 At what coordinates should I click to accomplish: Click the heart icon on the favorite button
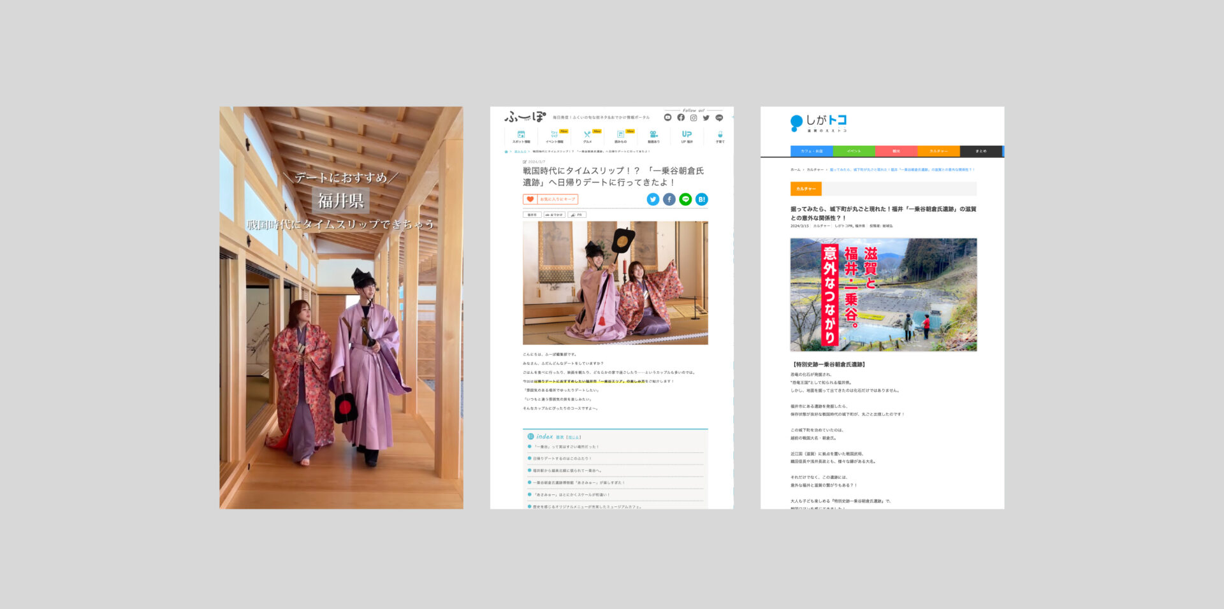[530, 199]
